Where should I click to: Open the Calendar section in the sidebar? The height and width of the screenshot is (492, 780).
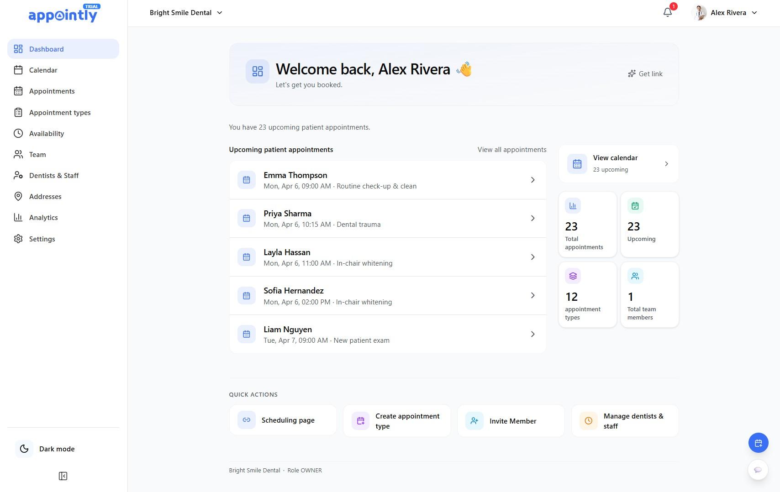tap(43, 70)
